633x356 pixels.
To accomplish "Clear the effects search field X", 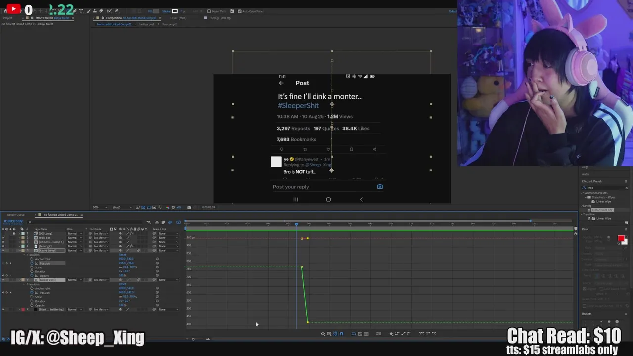I will (626, 188).
